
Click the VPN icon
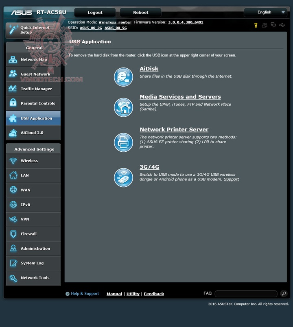tap(13, 219)
